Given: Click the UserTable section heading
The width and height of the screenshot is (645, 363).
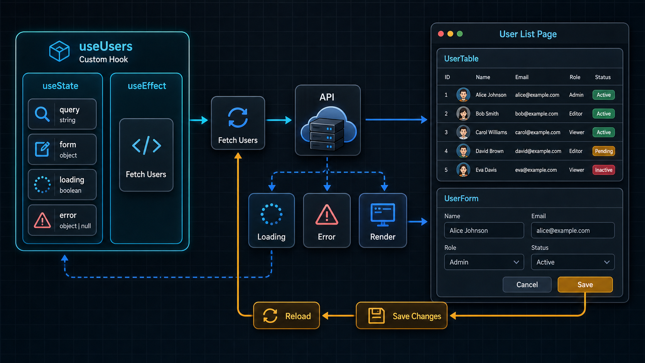Looking at the screenshot, I should (461, 59).
